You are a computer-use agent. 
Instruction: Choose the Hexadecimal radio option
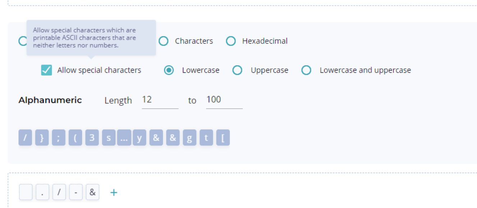coord(231,41)
